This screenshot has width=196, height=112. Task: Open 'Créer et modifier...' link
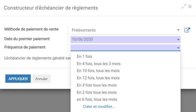99,107
